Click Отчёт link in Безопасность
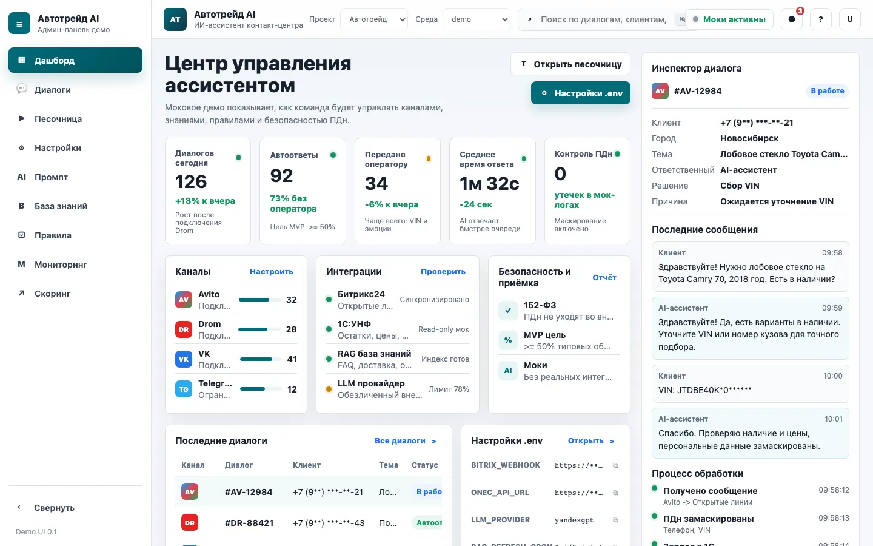 [x=604, y=277]
